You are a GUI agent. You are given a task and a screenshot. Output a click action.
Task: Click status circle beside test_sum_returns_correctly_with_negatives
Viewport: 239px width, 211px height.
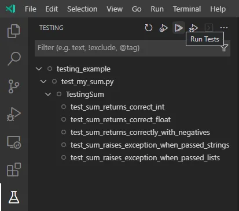click(64, 132)
